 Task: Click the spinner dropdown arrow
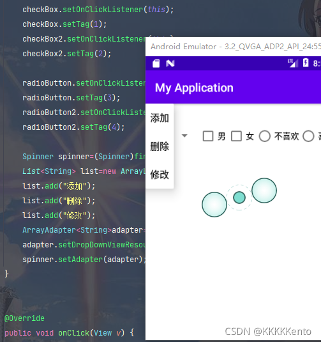pos(184,136)
